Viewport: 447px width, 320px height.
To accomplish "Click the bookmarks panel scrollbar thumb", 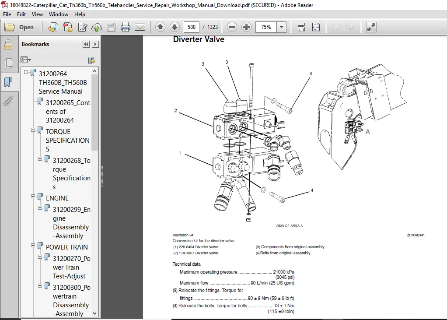I will (x=94, y=113).
